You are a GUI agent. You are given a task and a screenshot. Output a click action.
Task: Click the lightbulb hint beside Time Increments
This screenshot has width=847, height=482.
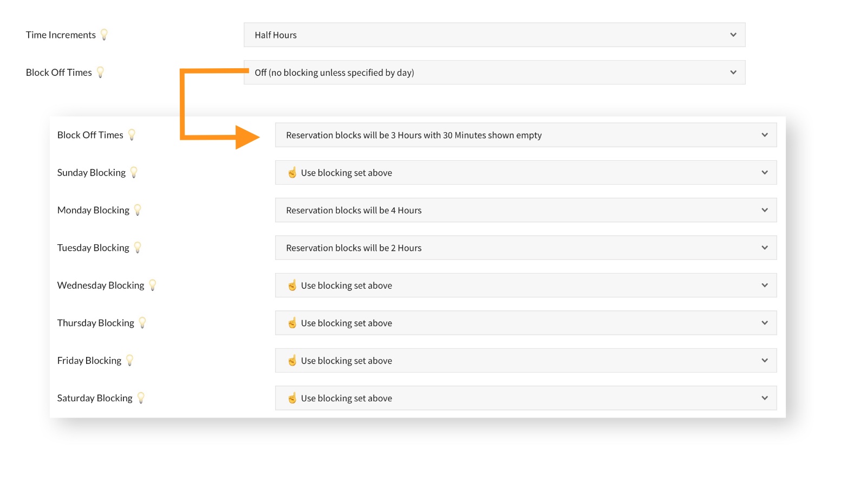point(104,35)
